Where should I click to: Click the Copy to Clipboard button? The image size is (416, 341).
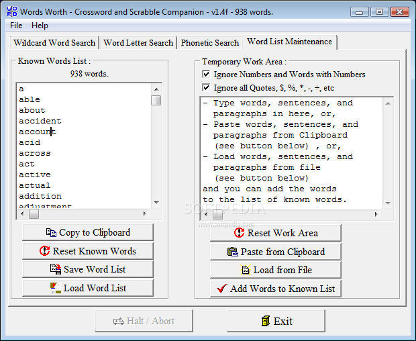point(88,232)
